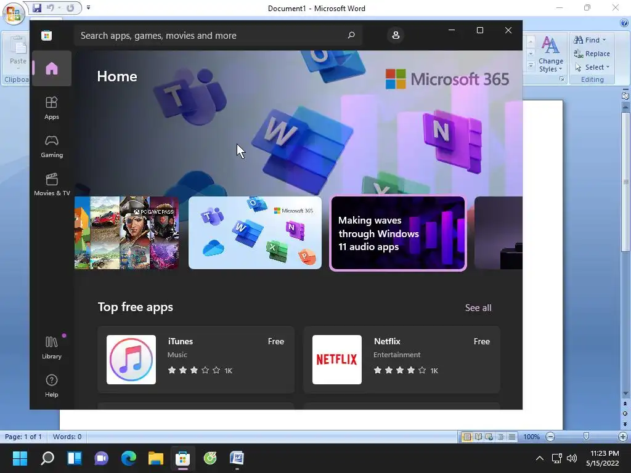Open the user account profile icon
631x473 pixels.
396,35
